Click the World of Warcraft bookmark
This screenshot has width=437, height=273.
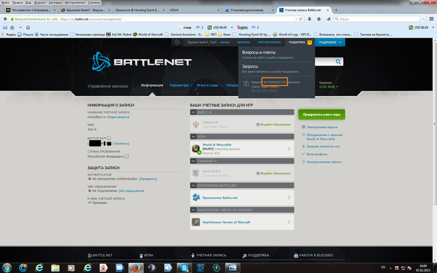(x=148, y=35)
